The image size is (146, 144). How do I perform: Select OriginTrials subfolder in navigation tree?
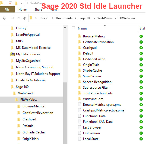tap(31, 139)
